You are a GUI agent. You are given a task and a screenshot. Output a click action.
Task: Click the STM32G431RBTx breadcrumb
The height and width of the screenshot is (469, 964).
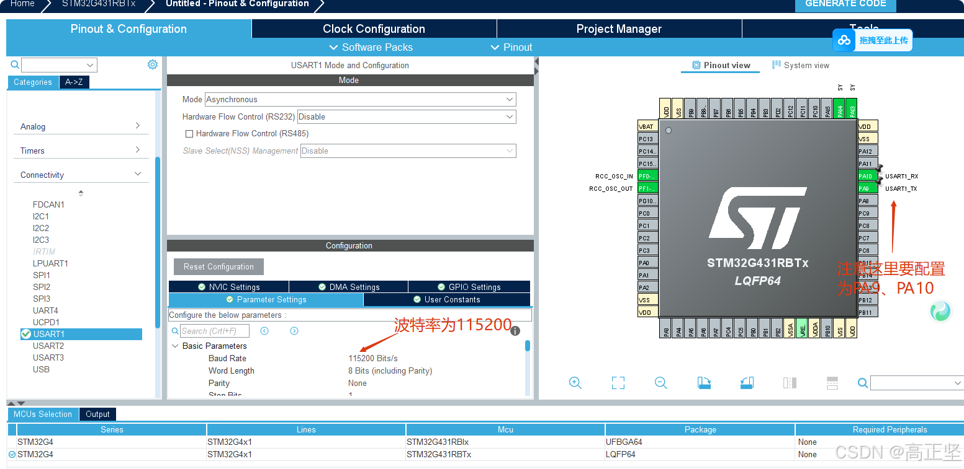[98, 4]
